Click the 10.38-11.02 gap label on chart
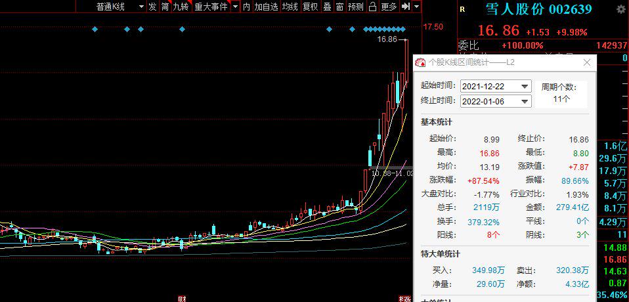Screen dimensions: 629x302 coord(393,174)
